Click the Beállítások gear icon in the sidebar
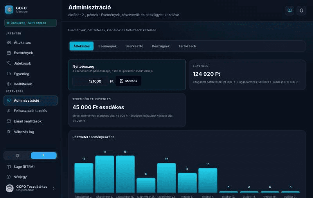This screenshot has width=313, height=198. click(x=9, y=84)
